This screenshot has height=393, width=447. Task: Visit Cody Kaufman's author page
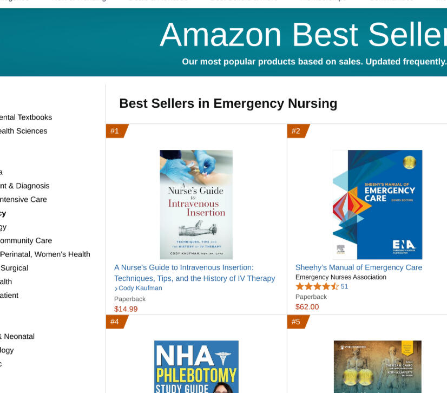pos(140,288)
